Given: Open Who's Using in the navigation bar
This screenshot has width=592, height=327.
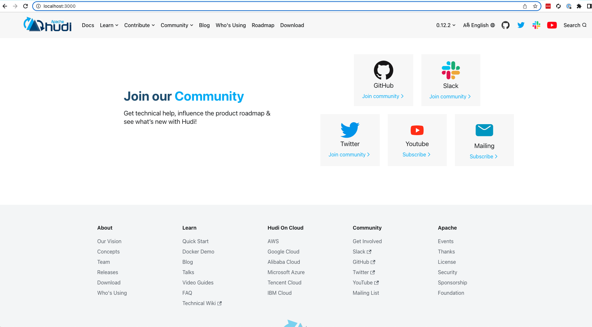Looking at the screenshot, I should (x=231, y=25).
